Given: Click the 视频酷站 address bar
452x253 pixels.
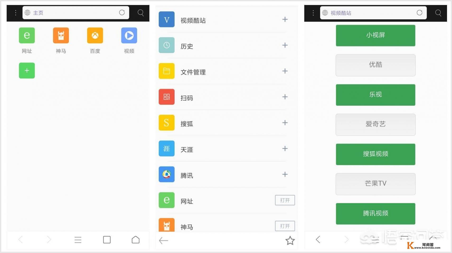Looking at the screenshot, I should tap(373, 13).
